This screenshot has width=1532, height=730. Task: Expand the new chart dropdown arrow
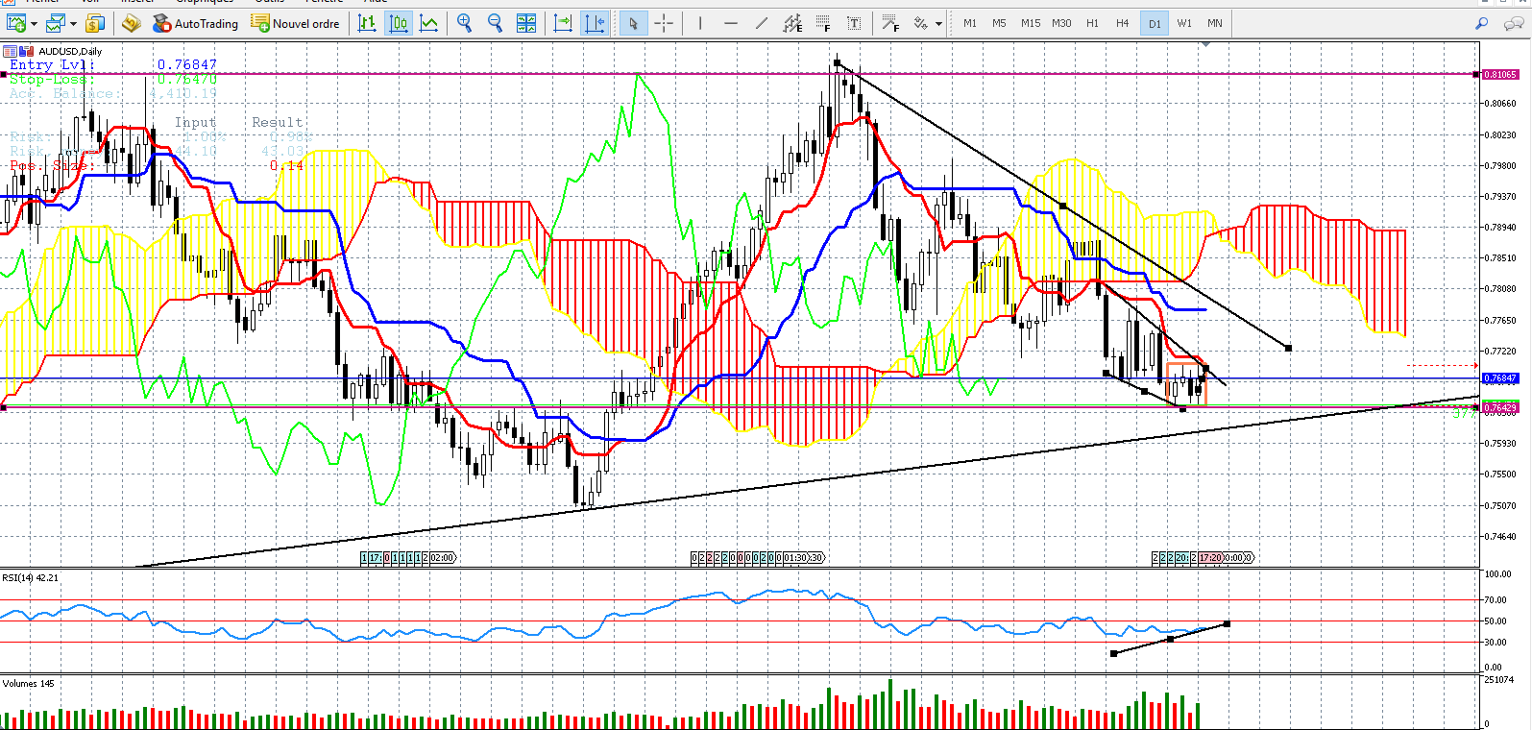(x=34, y=23)
